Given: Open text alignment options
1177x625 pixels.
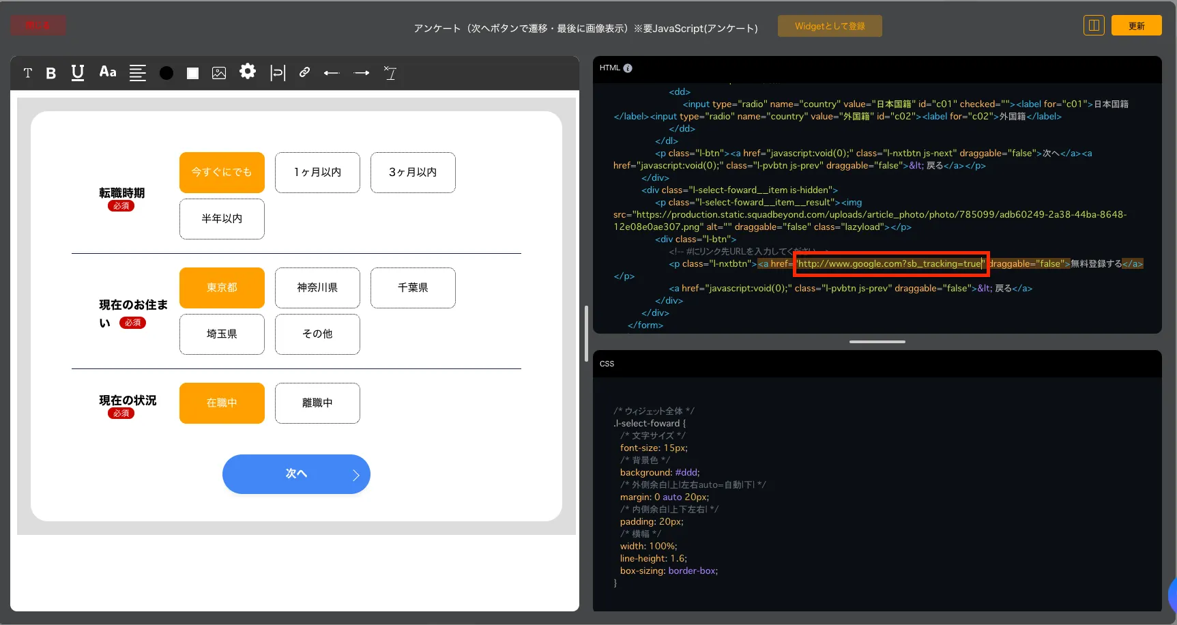Looking at the screenshot, I should click(138, 73).
